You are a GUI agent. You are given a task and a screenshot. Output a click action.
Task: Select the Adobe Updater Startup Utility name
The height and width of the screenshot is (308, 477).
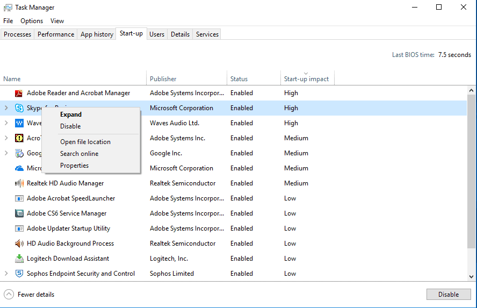[68, 228]
